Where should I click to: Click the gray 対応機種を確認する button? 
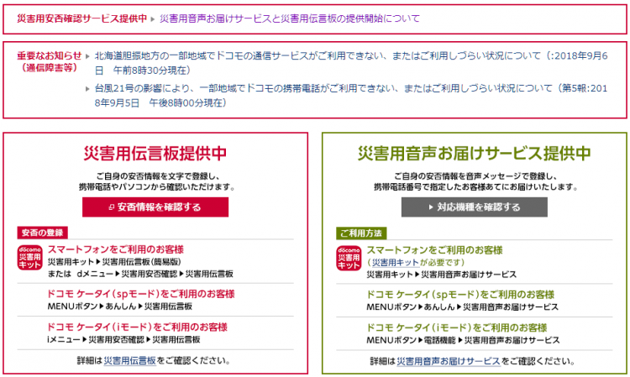pos(474,207)
